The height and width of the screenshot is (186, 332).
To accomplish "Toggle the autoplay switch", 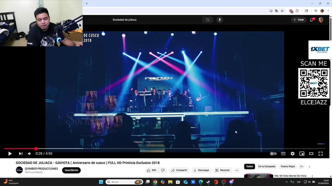I will (273, 154).
